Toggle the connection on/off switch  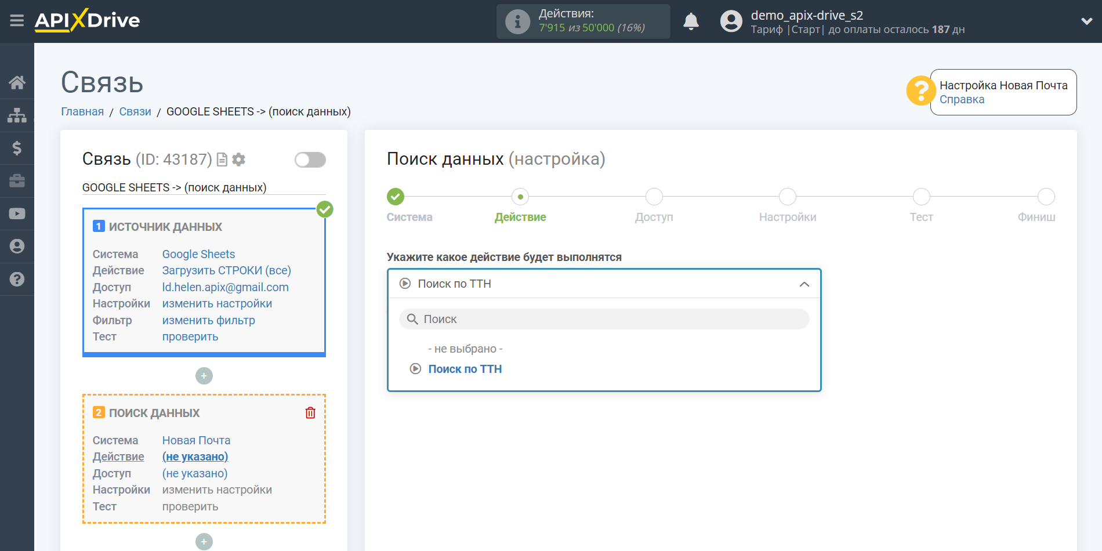click(x=310, y=159)
